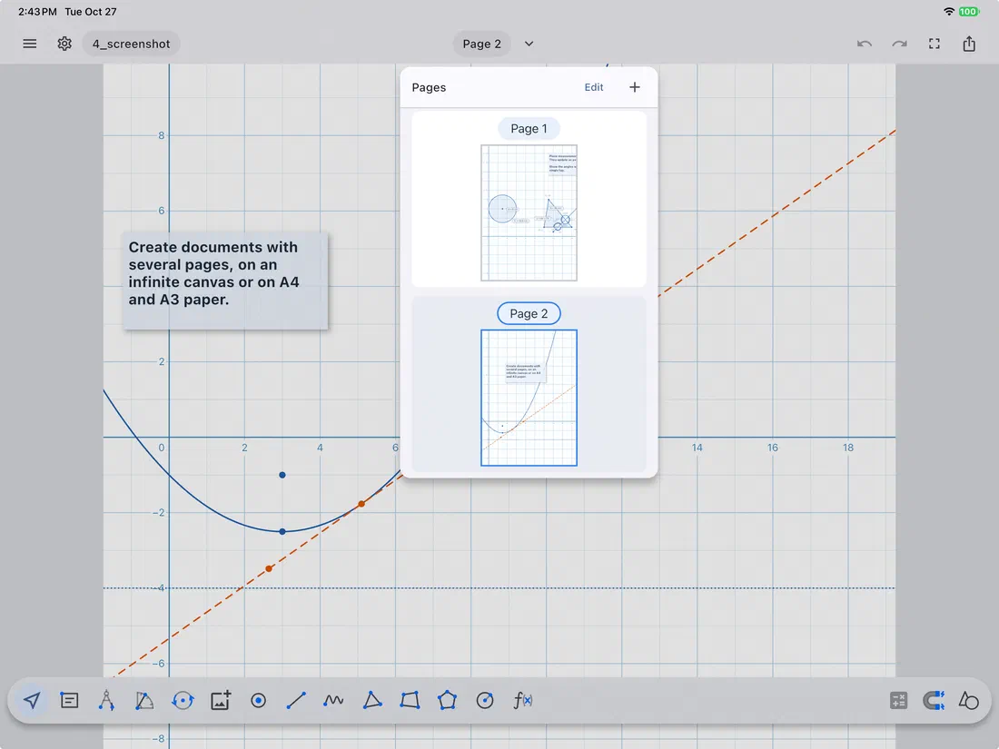
Task: Undo the last action
Action: (865, 44)
